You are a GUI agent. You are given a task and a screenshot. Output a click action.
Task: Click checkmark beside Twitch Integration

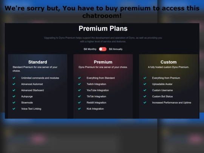click(x=79, y=84)
